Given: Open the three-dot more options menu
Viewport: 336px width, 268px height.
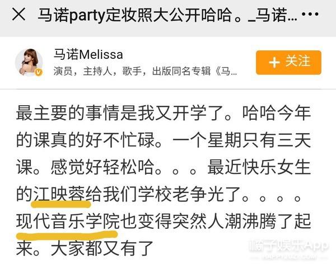Looking at the screenshot, I should point(310,14).
